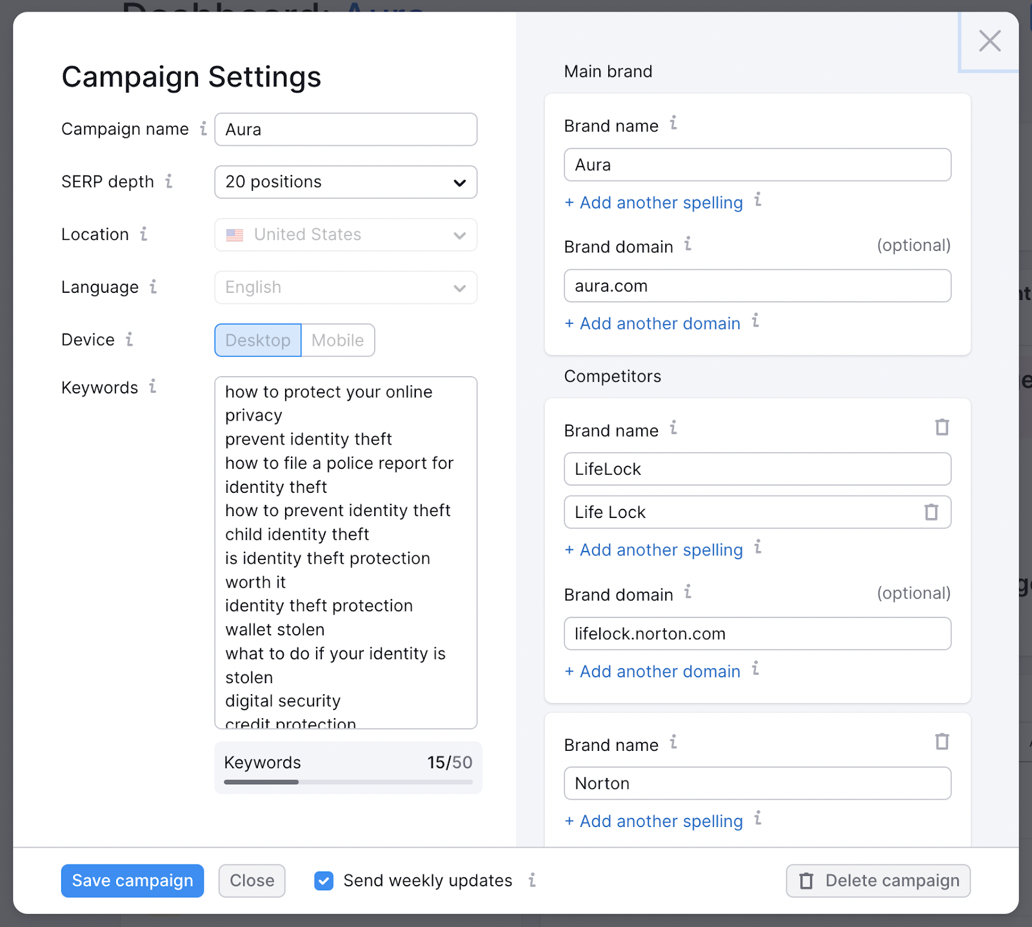Open info icon next to Send weekly updates
Screen dimensions: 1032x927
point(532,880)
